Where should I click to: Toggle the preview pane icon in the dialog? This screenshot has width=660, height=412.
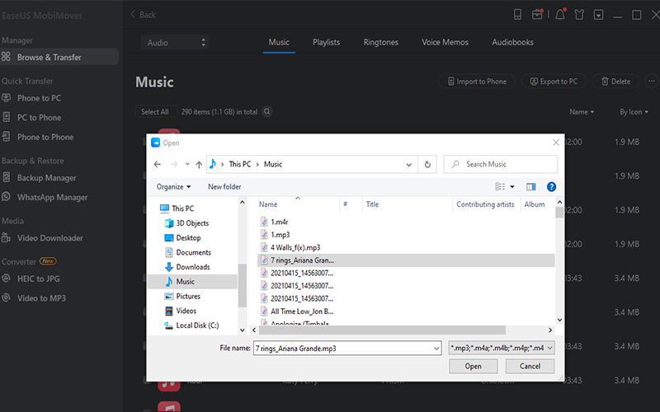[x=531, y=187]
